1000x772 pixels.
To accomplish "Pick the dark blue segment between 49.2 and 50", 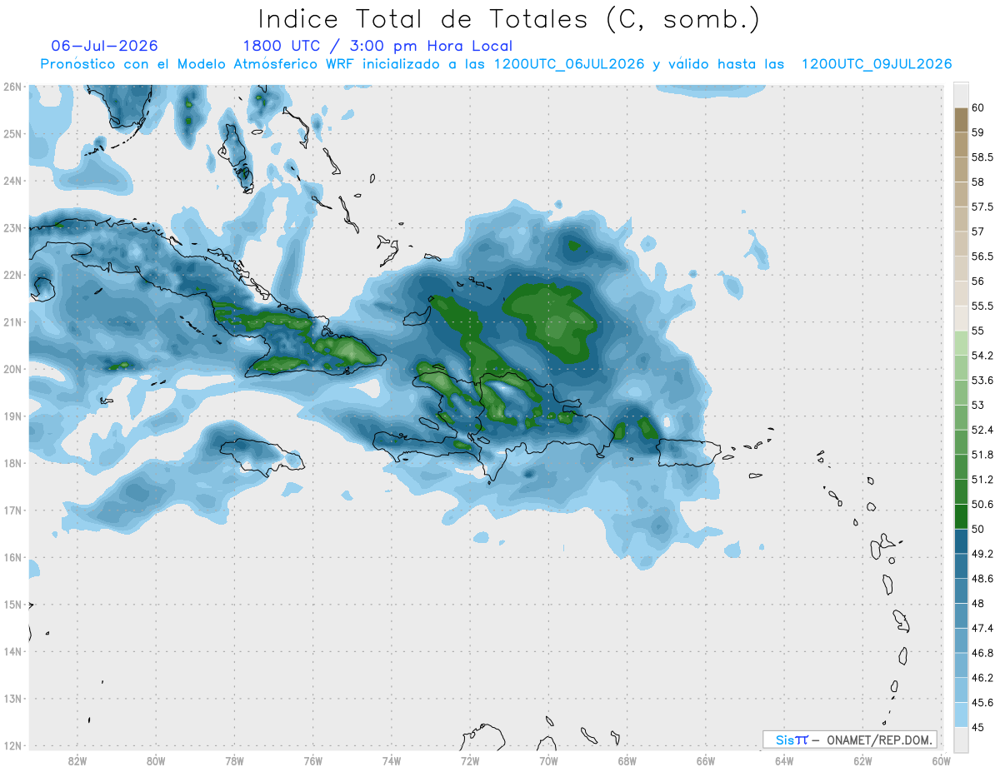I will [x=960, y=541].
